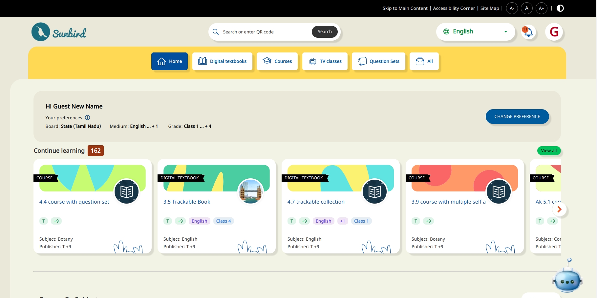Image resolution: width=597 pixels, height=298 pixels.
Task: Open the 3.5 Trackable Book card
Action: (x=187, y=202)
